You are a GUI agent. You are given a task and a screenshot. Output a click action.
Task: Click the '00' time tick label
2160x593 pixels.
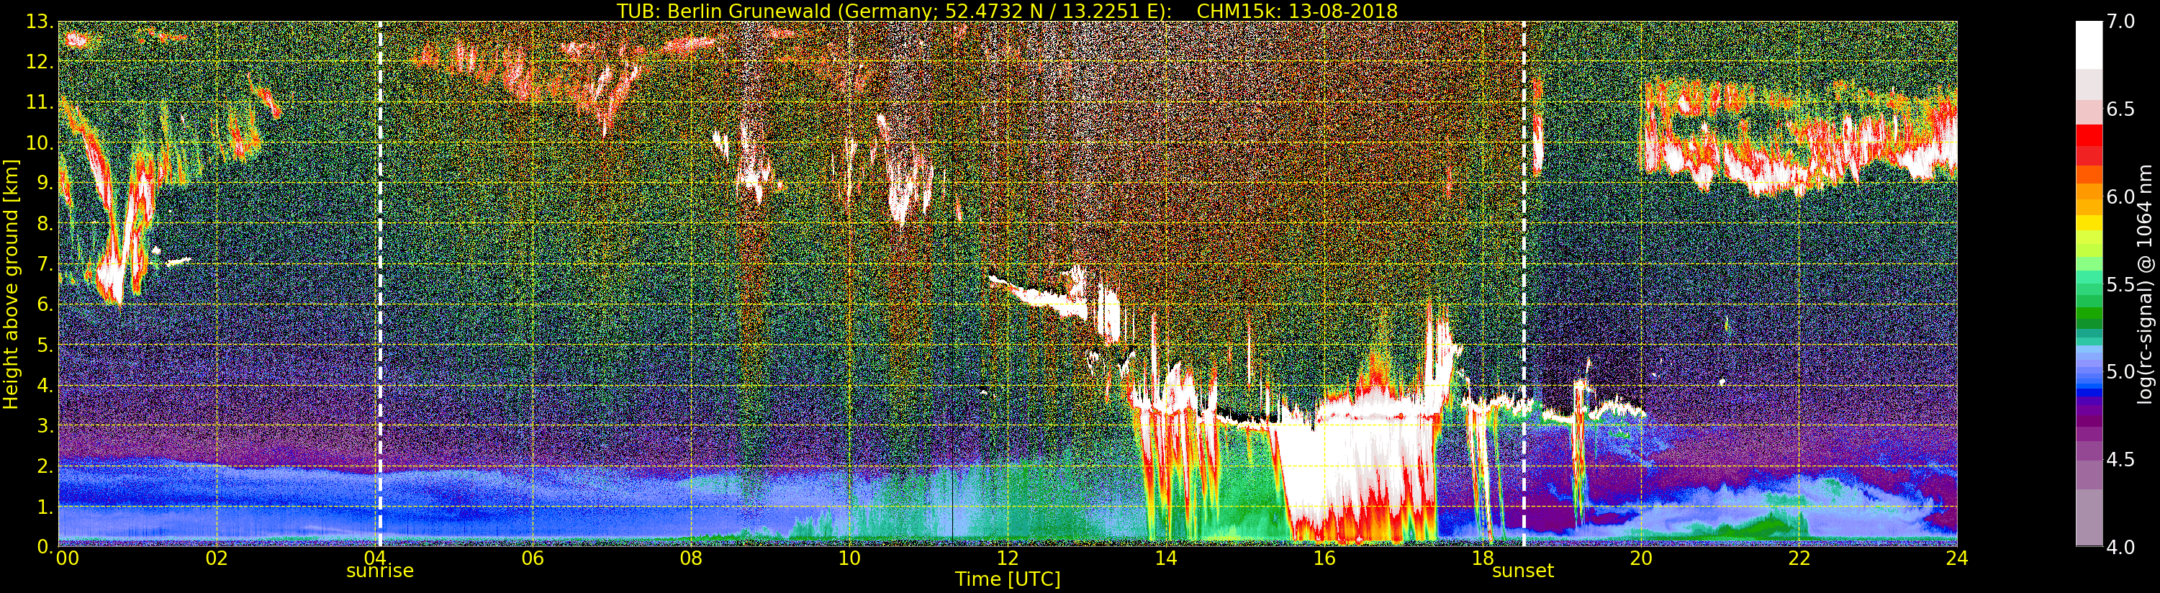67,558
